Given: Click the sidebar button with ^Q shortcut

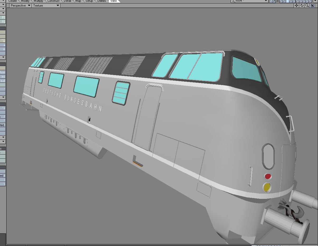Looking at the screenshot, I should click(x=3, y=41).
